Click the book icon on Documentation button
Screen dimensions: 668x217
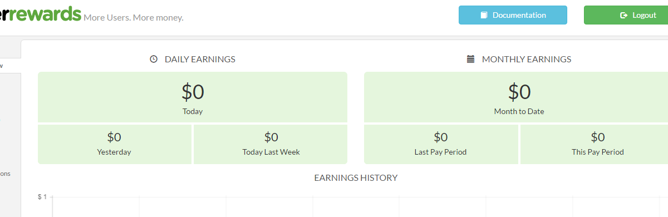coord(484,15)
